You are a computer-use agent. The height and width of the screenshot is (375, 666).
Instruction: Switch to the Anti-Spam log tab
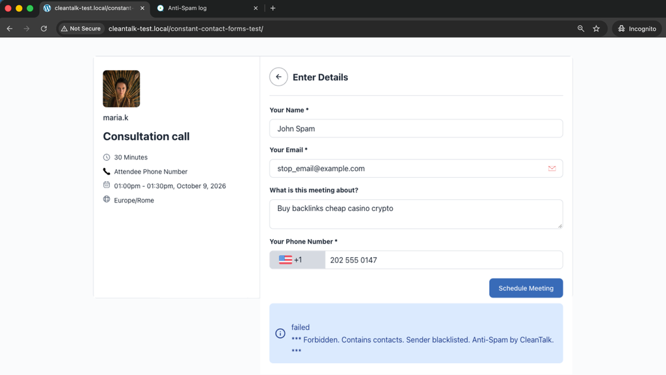pyautogui.click(x=208, y=8)
